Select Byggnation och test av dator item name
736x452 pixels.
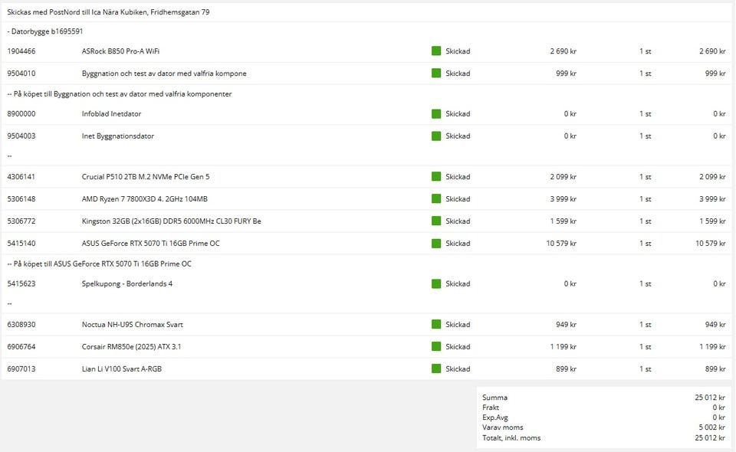pyautogui.click(x=164, y=74)
